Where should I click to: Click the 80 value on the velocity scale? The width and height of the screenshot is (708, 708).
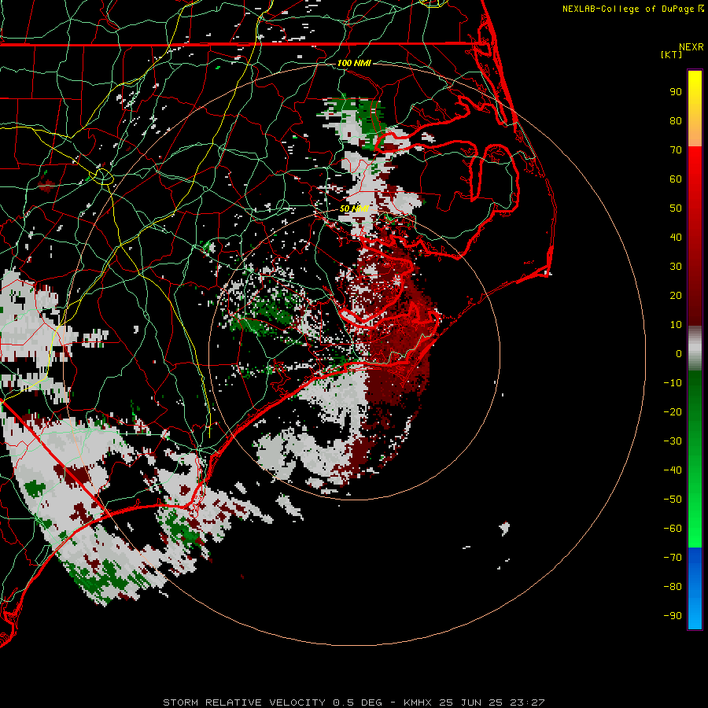[x=676, y=121]
